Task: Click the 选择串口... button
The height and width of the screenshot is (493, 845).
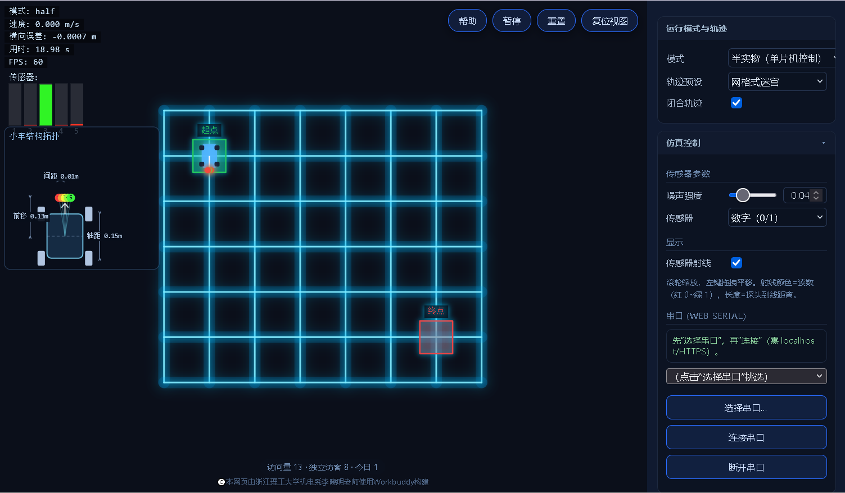Action: [x=746, y=408]
